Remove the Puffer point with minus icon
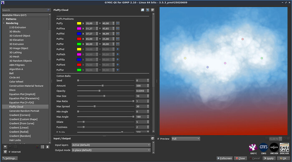This screenshot has height=162, width=292. [x=118, y=44]
